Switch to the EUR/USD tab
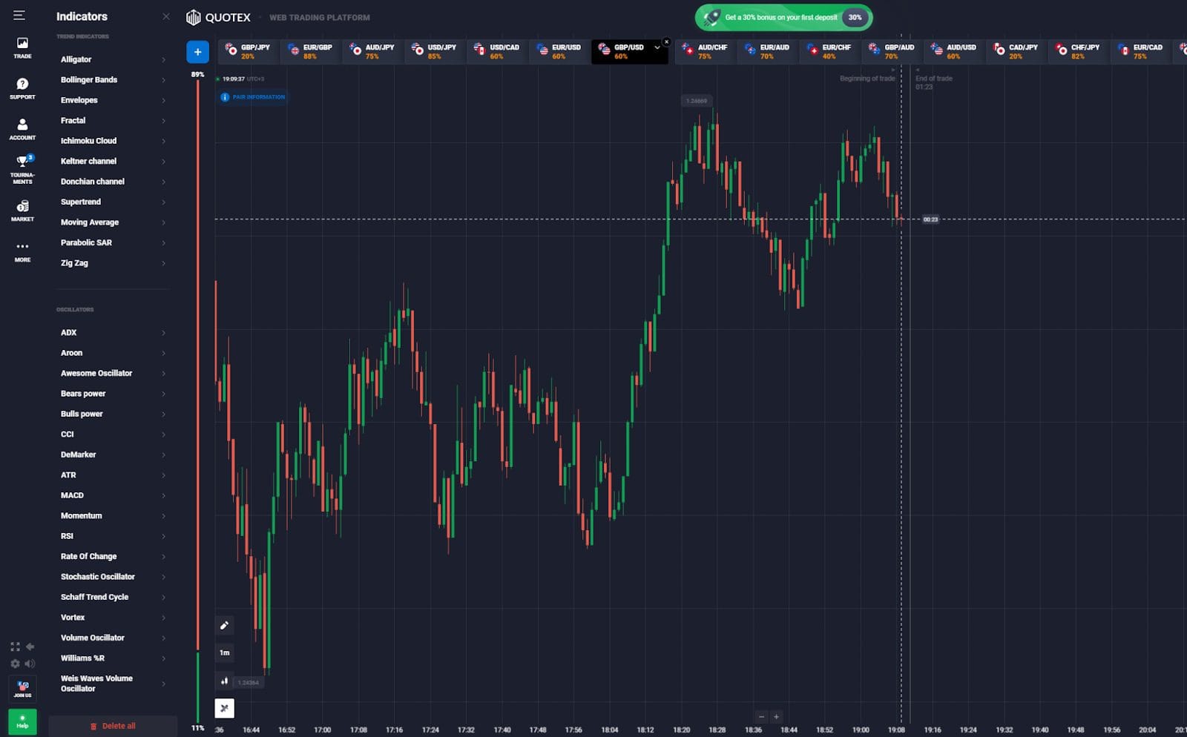Screen dimensions: 1187x737 click(x=560, y=51)
